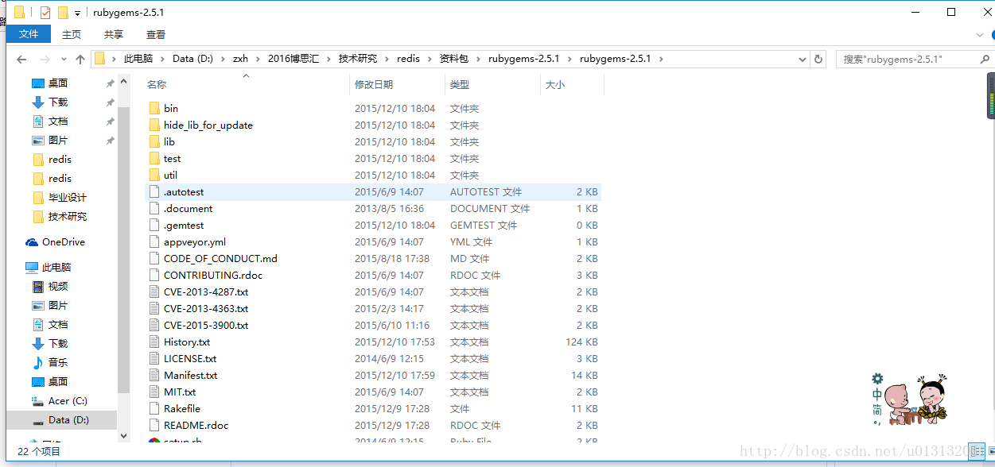The image size is (995, 467).
Task: Open 技术研究 folder in sidebar
Action: [x=68, y=216]
